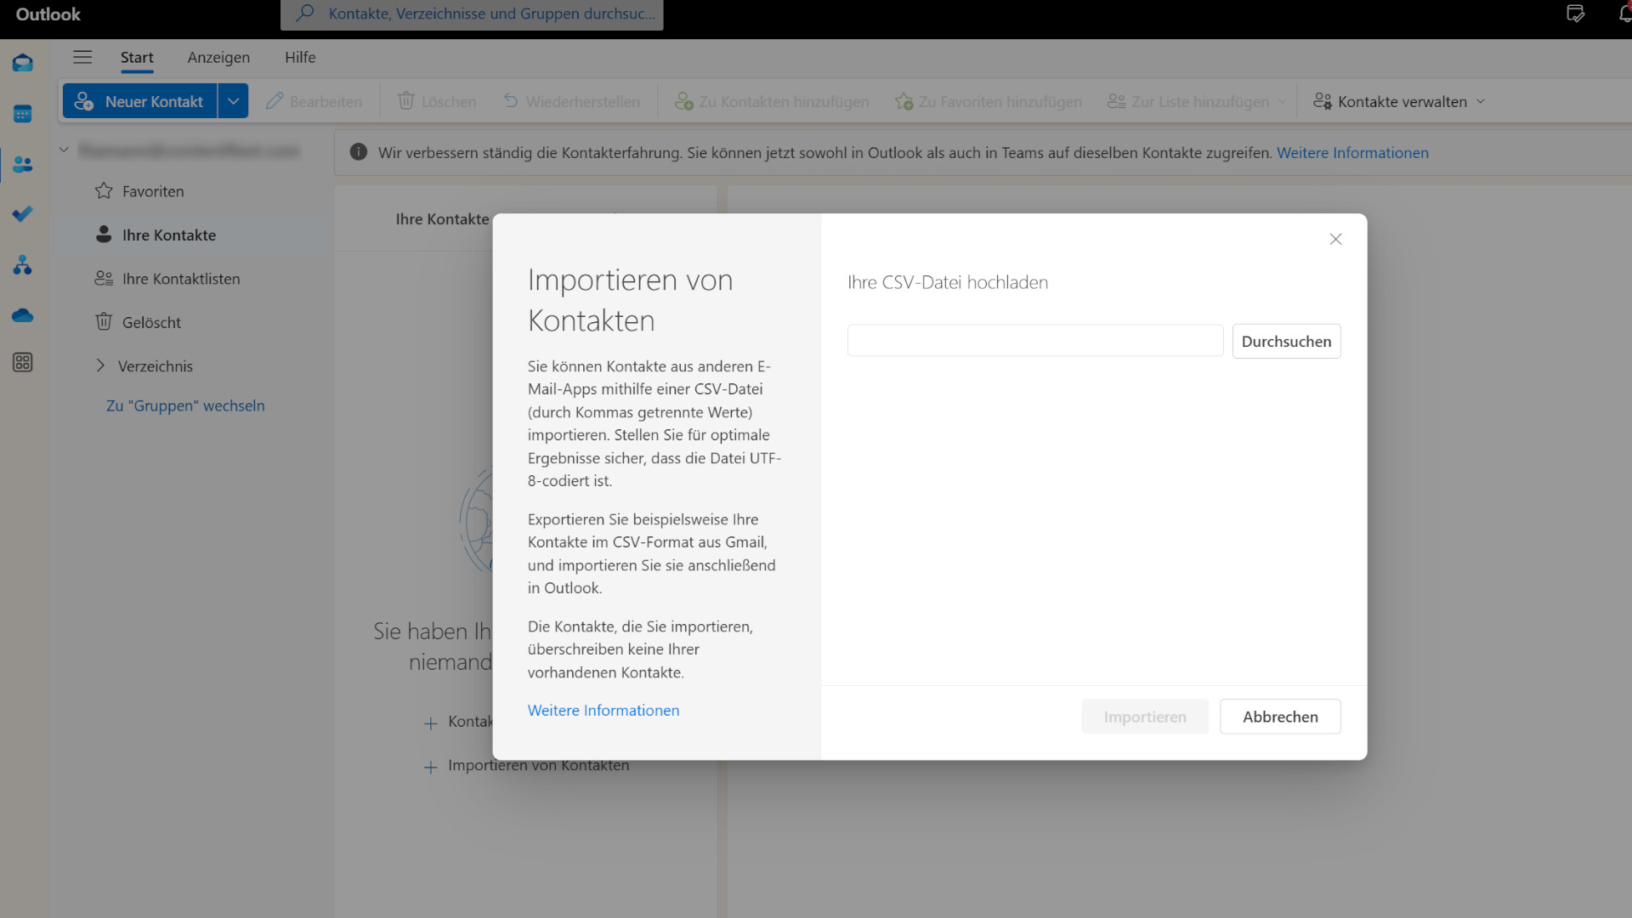This screenshot has width=1632, height=918.
Task: Open the org chart app icon
Action: 23,265
